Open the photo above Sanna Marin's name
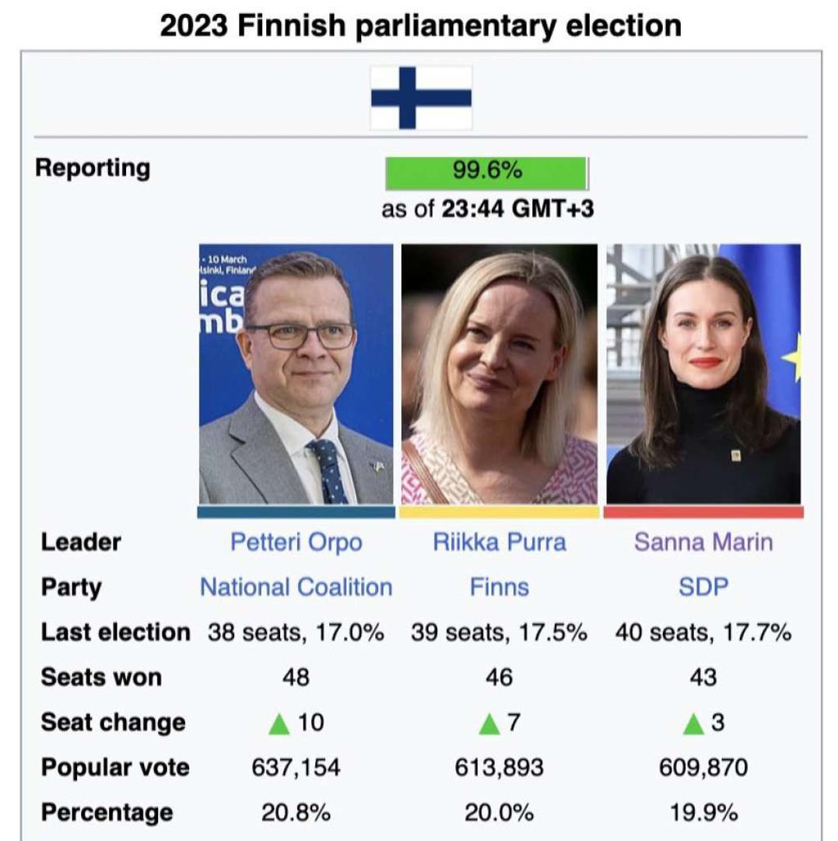Viewport: 838px width, 841px height. point(703,374)
